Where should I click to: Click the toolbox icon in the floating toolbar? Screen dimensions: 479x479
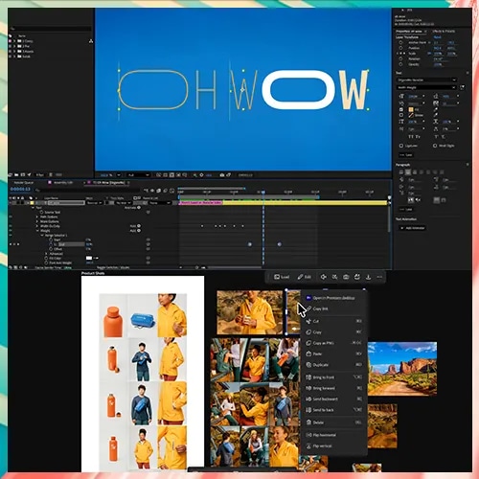point(346,277)
